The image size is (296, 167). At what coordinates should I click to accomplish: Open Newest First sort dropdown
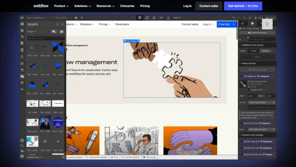pyautogui.click(x=35, y=157)
